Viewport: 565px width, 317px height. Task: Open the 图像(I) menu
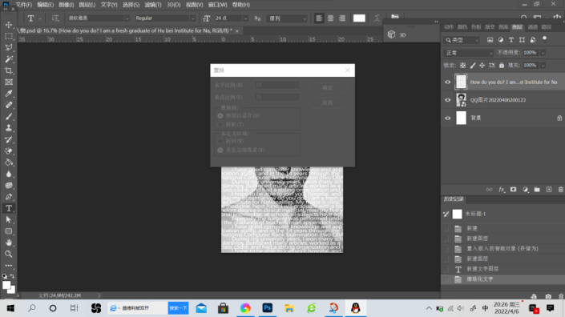tap(66, 5)
